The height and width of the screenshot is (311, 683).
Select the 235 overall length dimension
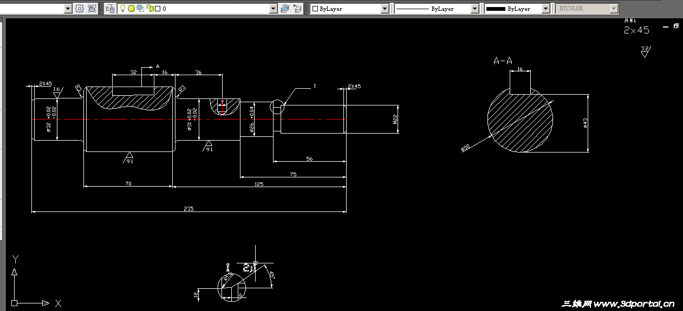188,209
